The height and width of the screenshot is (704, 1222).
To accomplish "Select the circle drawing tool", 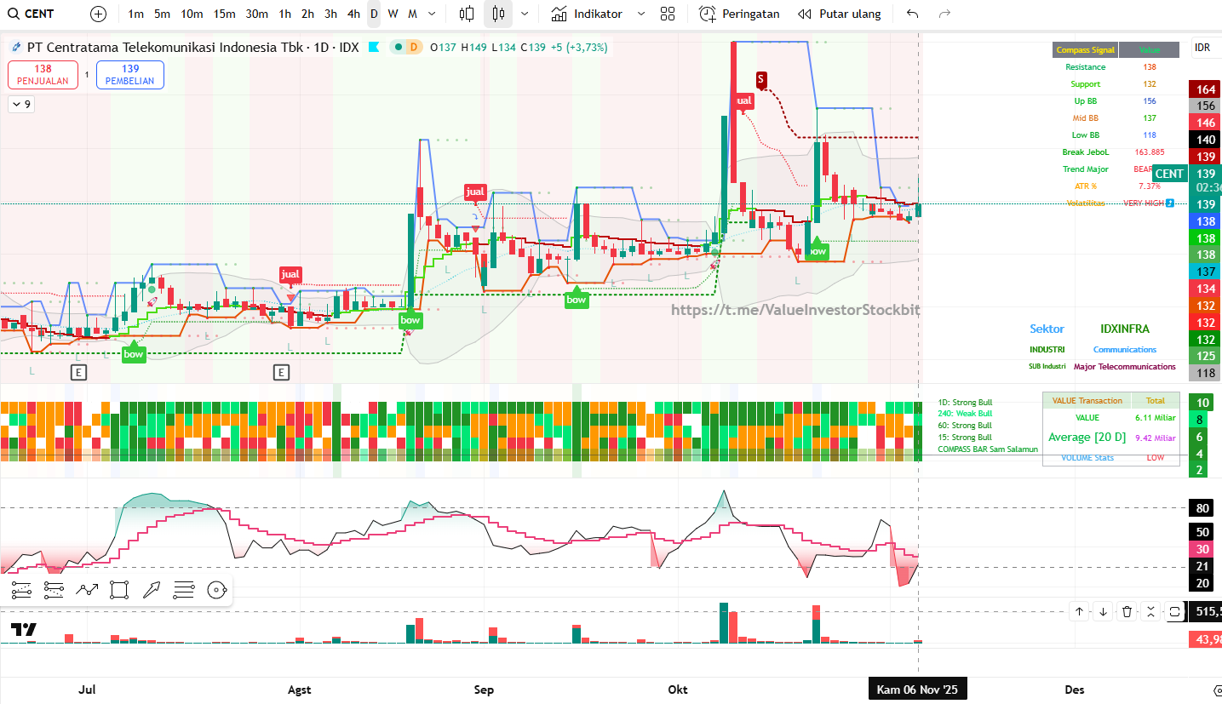I will tap(217, 589).
